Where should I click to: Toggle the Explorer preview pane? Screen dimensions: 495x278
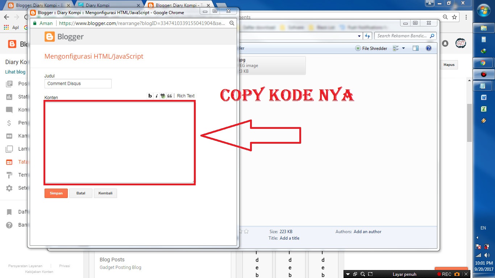click(x=416, y=48)
